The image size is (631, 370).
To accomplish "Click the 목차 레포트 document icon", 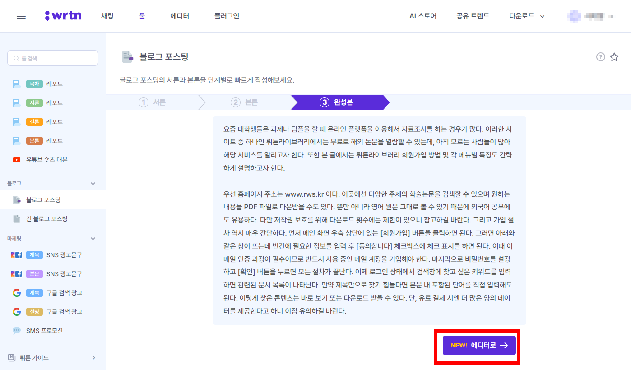I will (16, 83).
